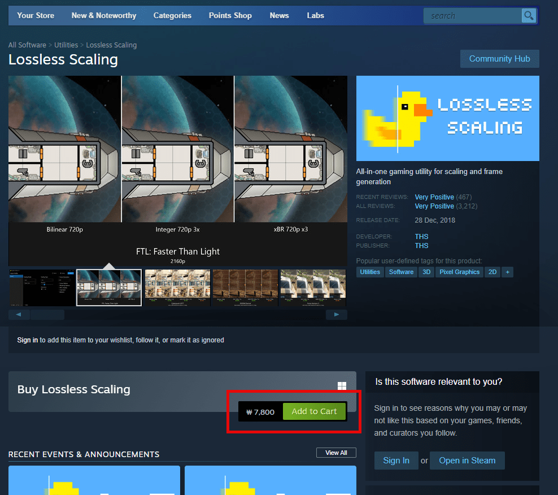Expand more tags with the plus button
Screen dimensions: 558x495
(507, 272)
